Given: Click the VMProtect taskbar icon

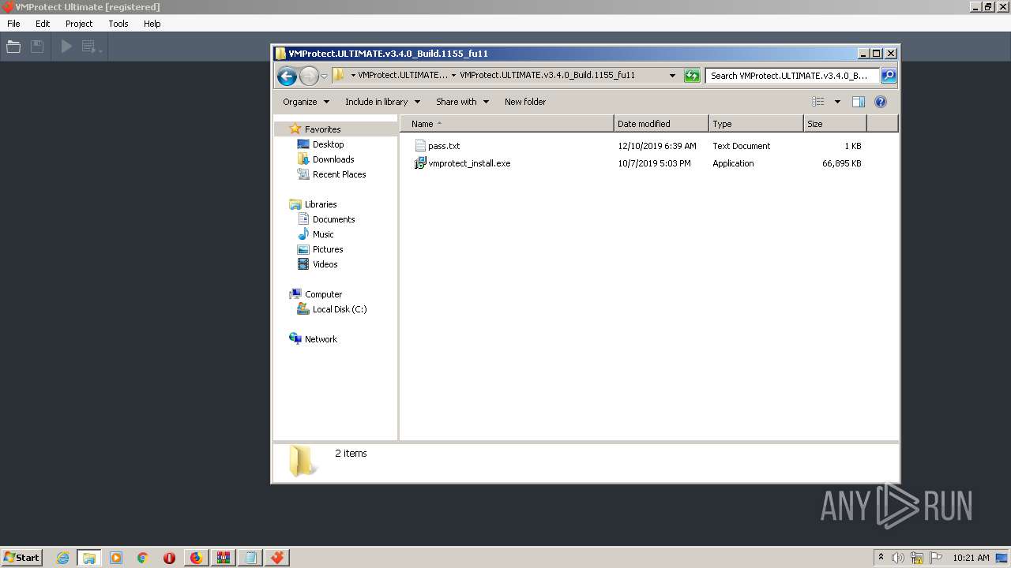Looking at the screenshot, I should coord(277,558).
